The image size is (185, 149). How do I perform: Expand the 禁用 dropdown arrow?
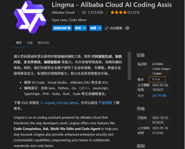point(84,28)
